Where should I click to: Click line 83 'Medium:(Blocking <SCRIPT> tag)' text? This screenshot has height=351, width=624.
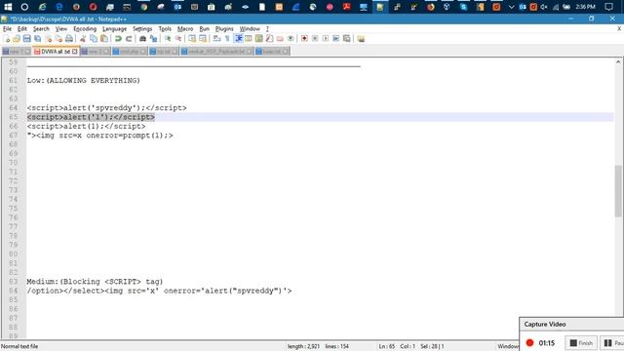click(x=95, y=282)
